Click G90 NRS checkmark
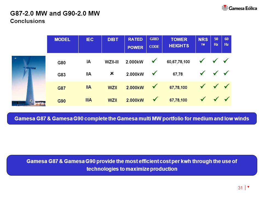263x197 pixels. point(203,99)
